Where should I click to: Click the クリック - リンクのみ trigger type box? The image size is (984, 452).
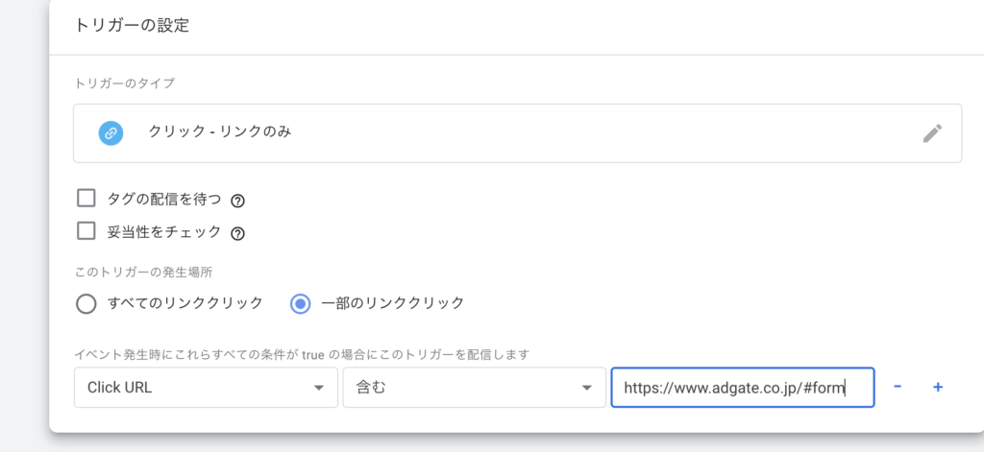click(x=518, y=133)
